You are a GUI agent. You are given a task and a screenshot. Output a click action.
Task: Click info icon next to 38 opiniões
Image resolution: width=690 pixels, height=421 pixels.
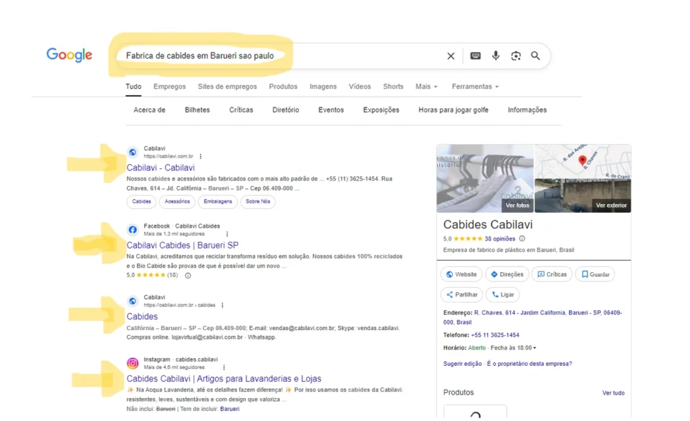pos(522,238)
